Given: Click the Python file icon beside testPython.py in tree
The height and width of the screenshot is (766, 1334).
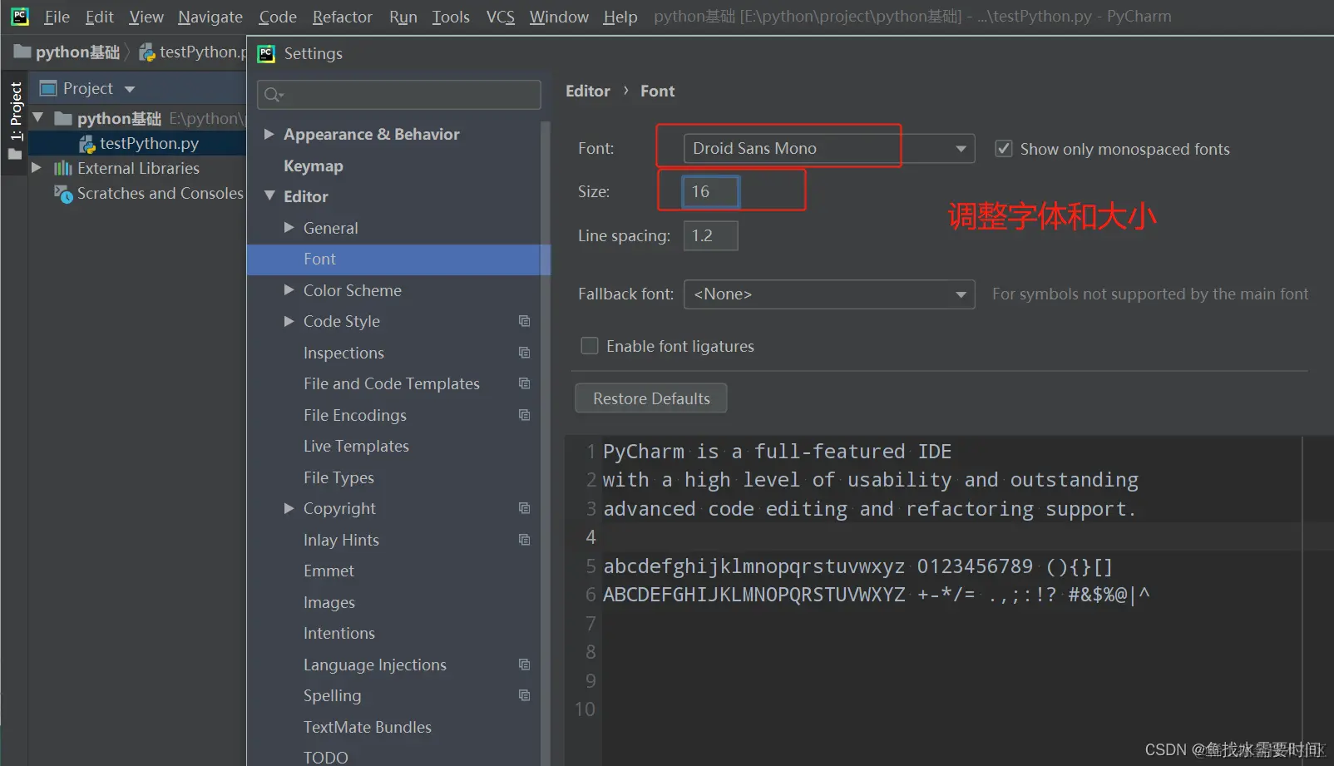Looking at the screenshot, I should tap(87, 144).
